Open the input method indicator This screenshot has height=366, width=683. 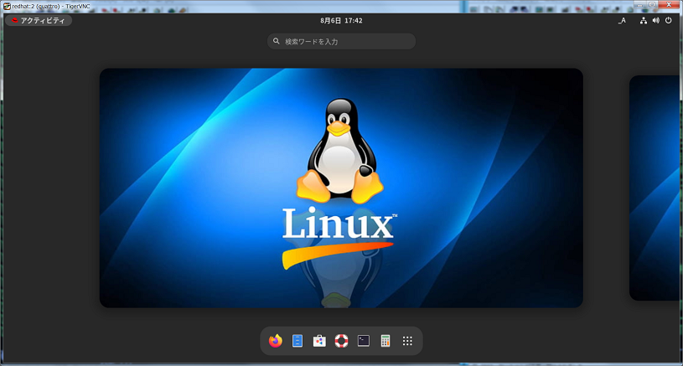pos(622,20)
